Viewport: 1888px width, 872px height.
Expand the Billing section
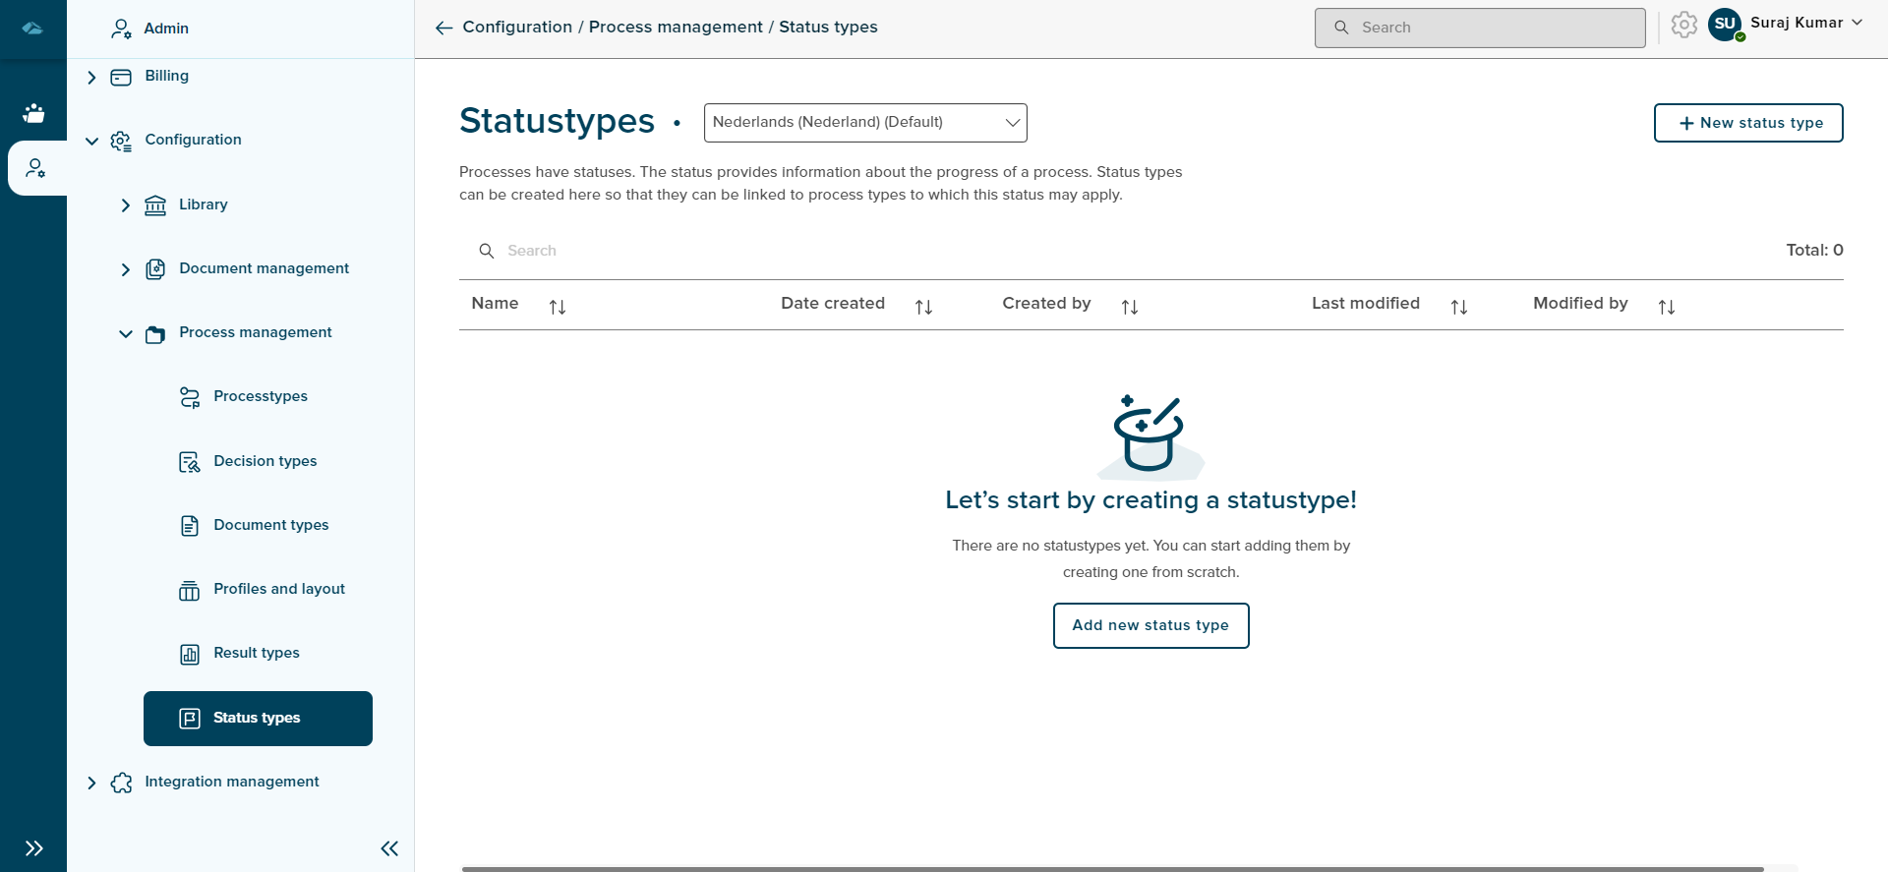tap(91, 77)
